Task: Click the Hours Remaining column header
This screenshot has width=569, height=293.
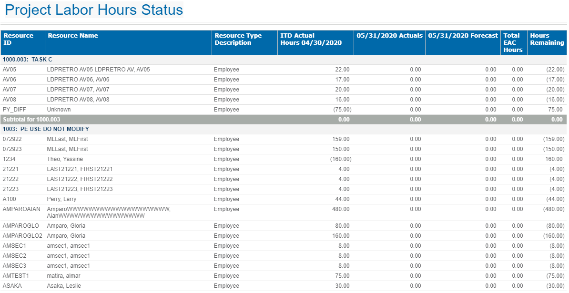Action: coord(547,39)
